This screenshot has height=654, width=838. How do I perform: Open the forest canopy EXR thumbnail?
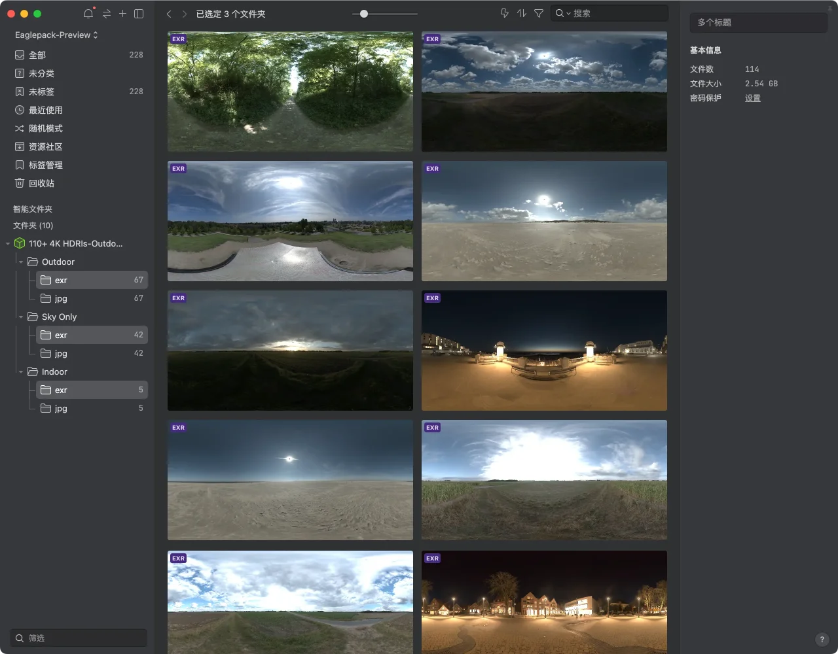point(290,92)
